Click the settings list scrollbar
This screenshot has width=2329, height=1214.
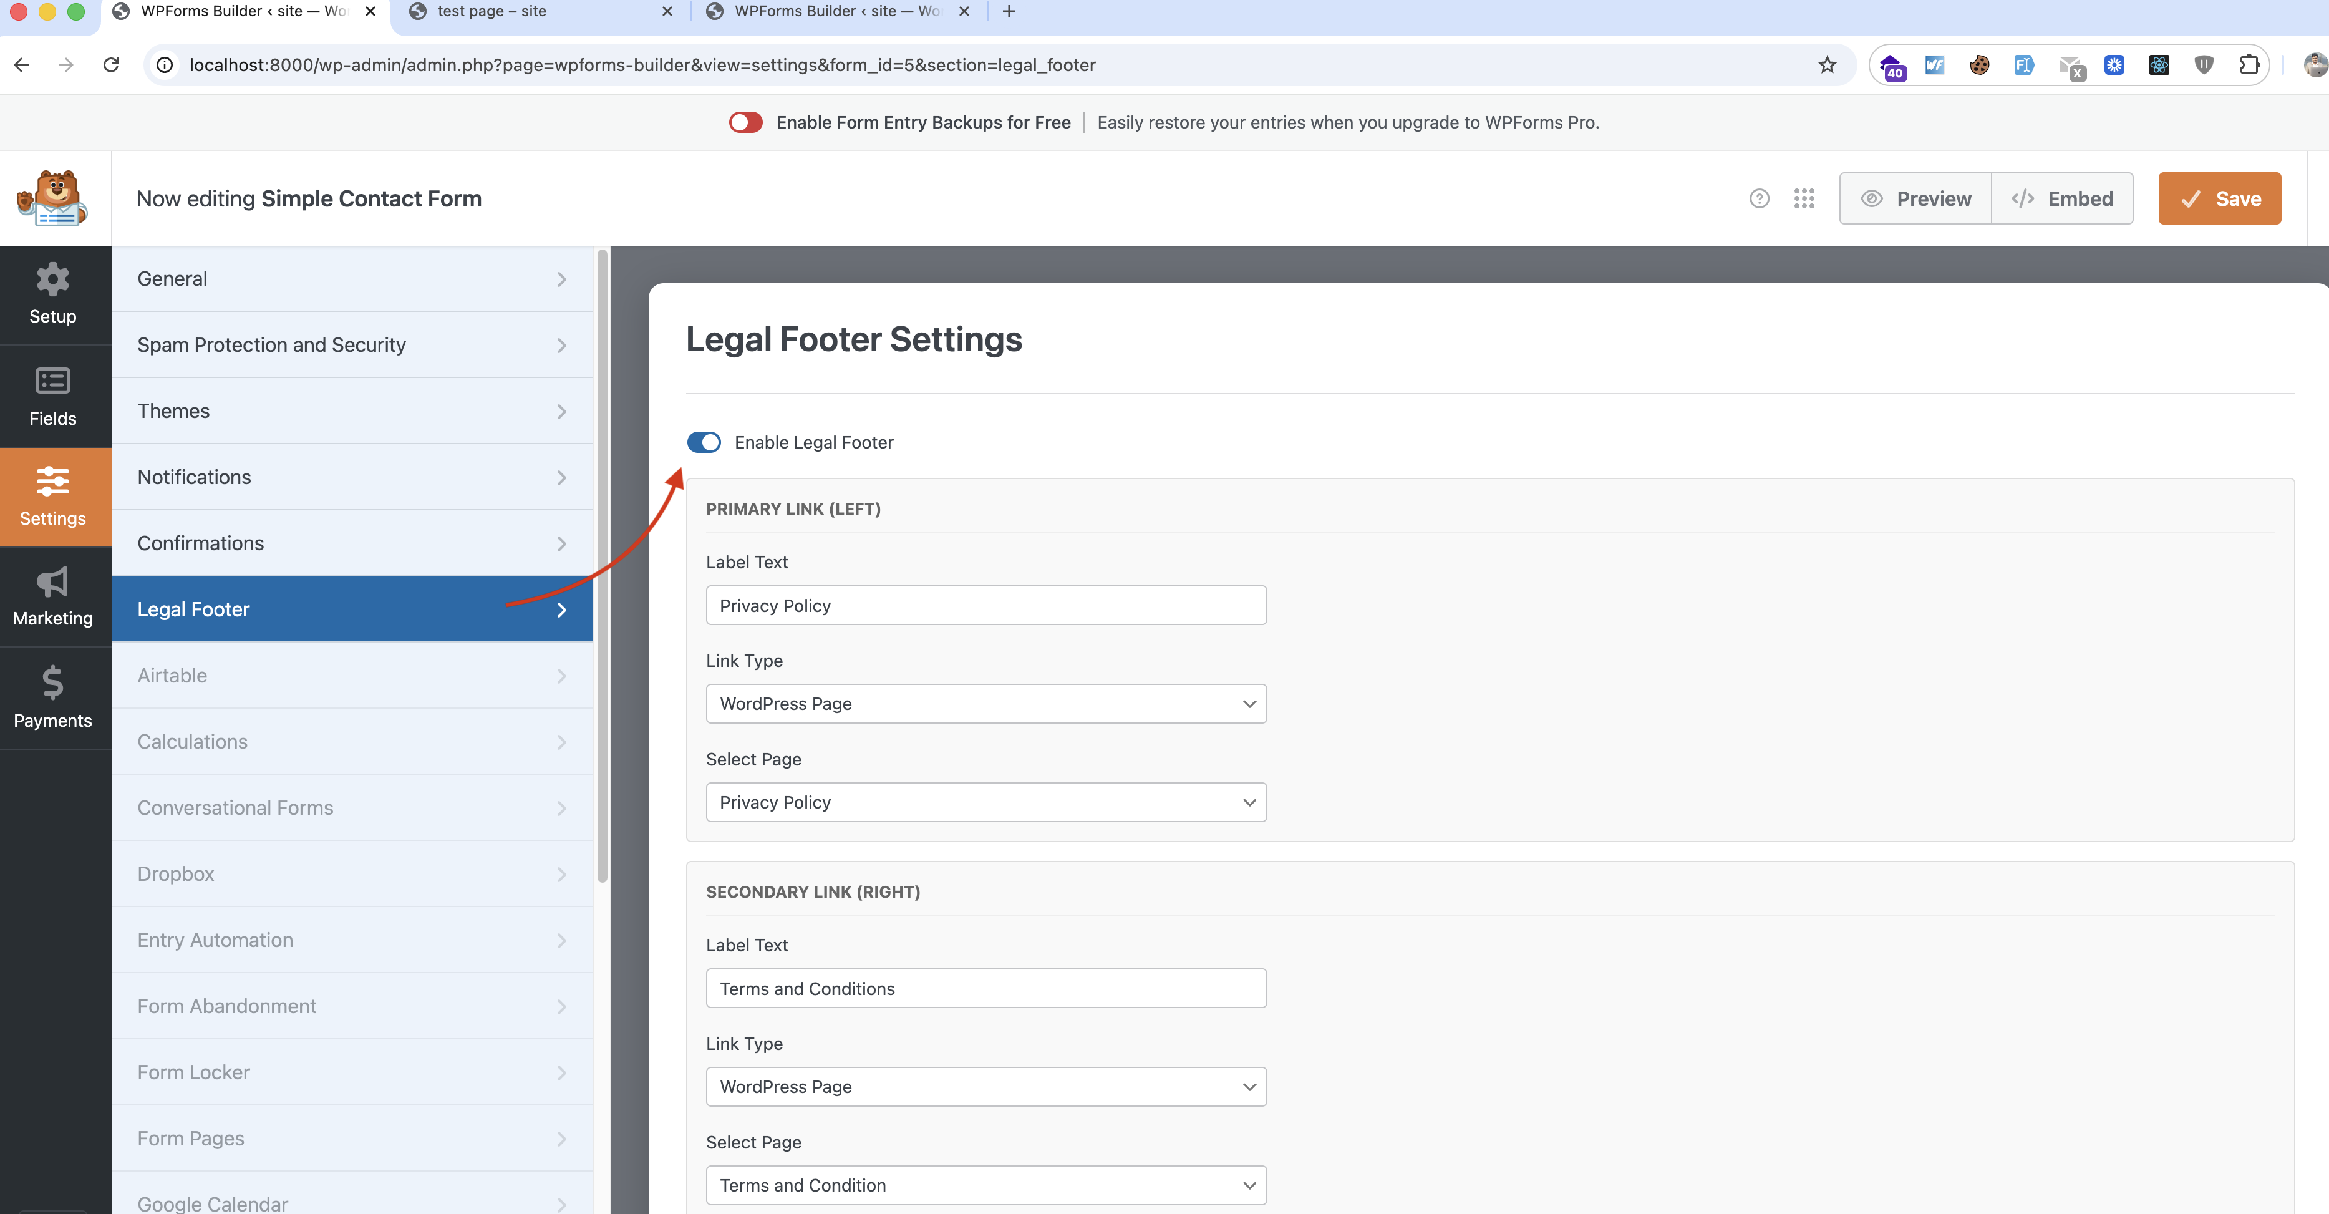coord(602,566)
